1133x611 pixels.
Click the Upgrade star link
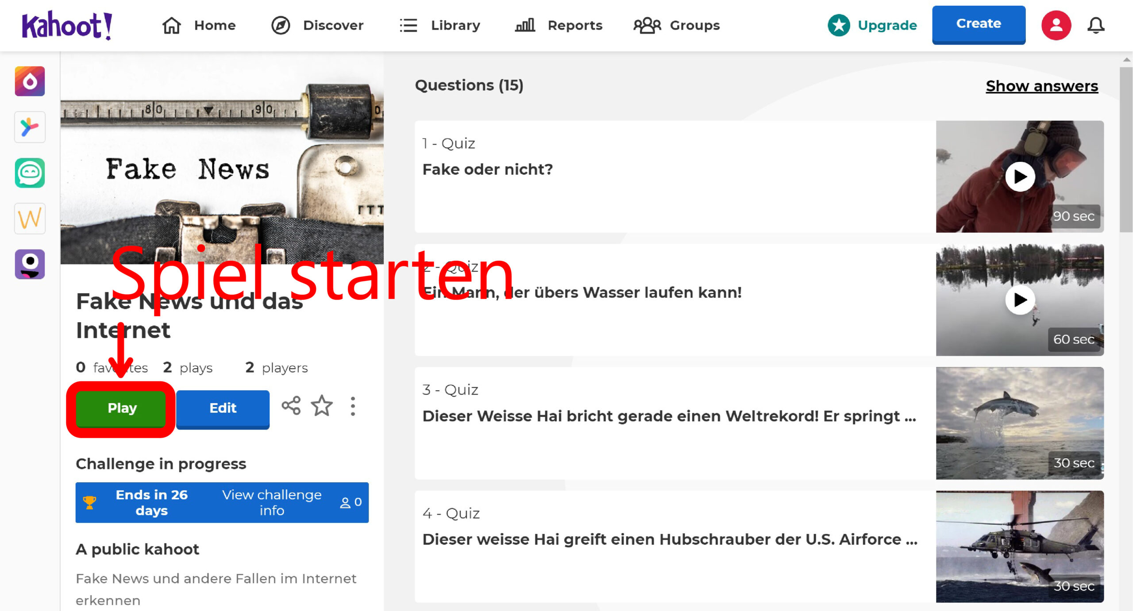tap(872, 25)
